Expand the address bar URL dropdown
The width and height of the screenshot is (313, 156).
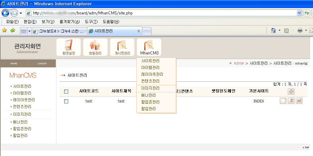(299, 13)
